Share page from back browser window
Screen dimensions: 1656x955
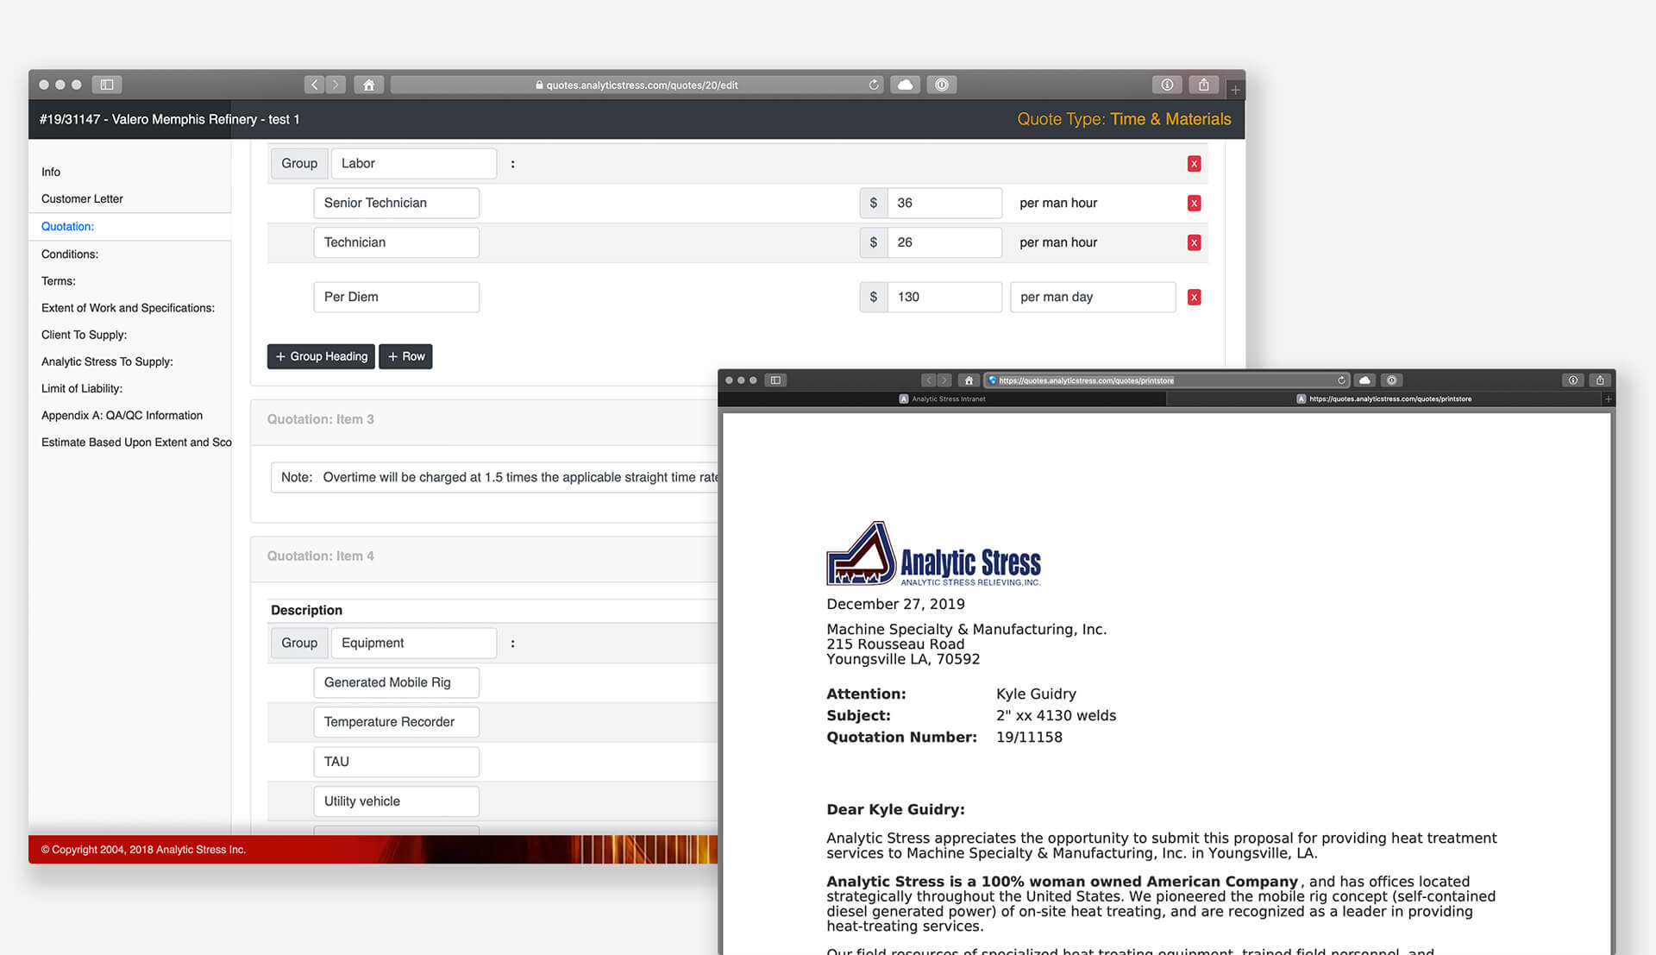pyautogui.click(x=1203, y=85)
